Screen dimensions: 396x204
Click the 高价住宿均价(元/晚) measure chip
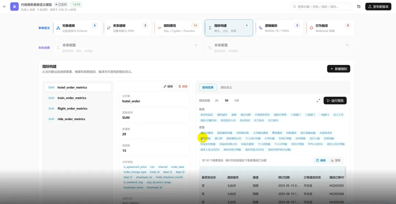tap(279, 150)
